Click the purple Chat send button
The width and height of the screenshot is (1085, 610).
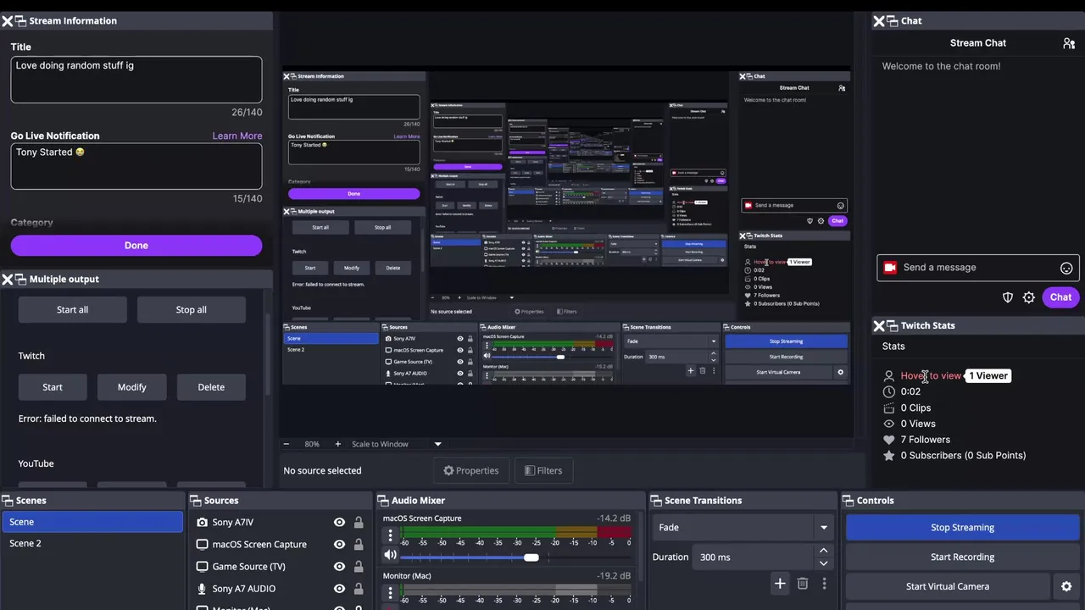(x=1060, y=297)
